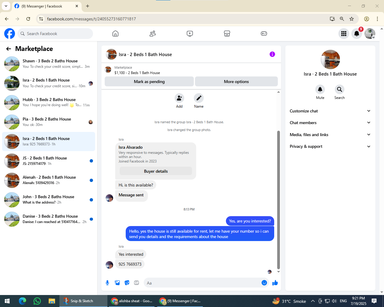This screenshot has width=384, height=307.
Task: Show hidden system tray icons
Action: tap(313, 301)
